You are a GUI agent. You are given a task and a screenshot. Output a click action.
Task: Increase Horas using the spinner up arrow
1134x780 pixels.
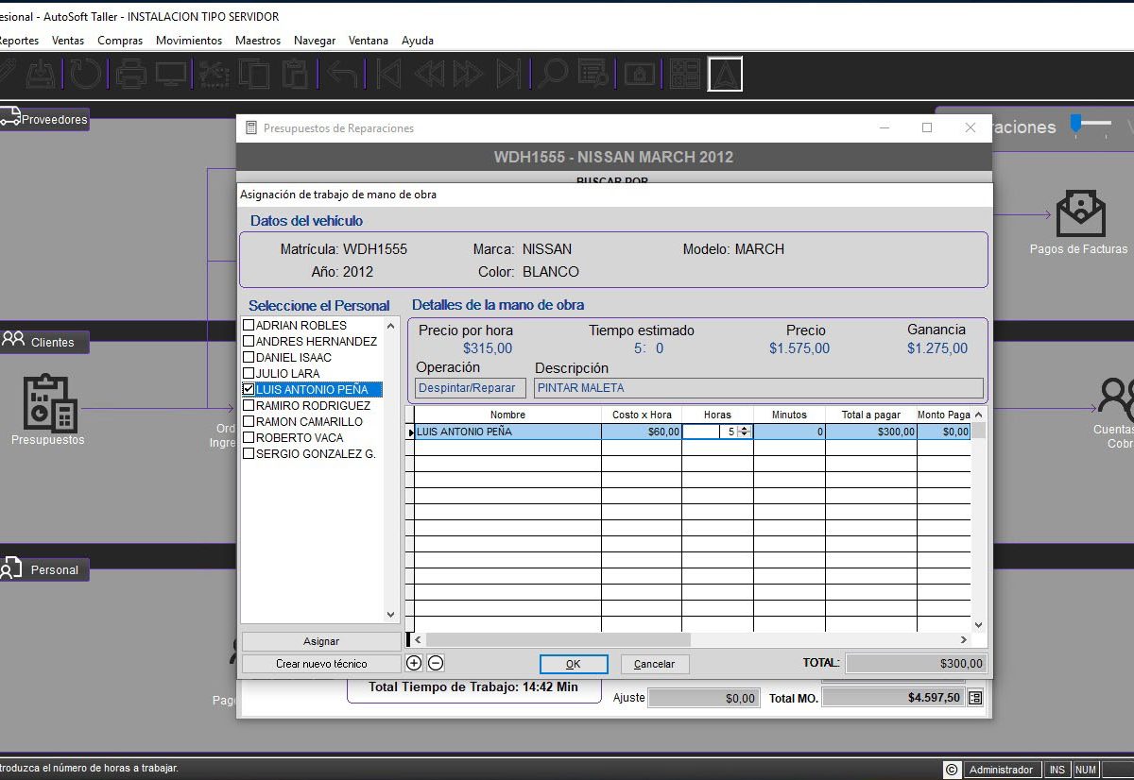pyautogui.click(x=745, y=429)
